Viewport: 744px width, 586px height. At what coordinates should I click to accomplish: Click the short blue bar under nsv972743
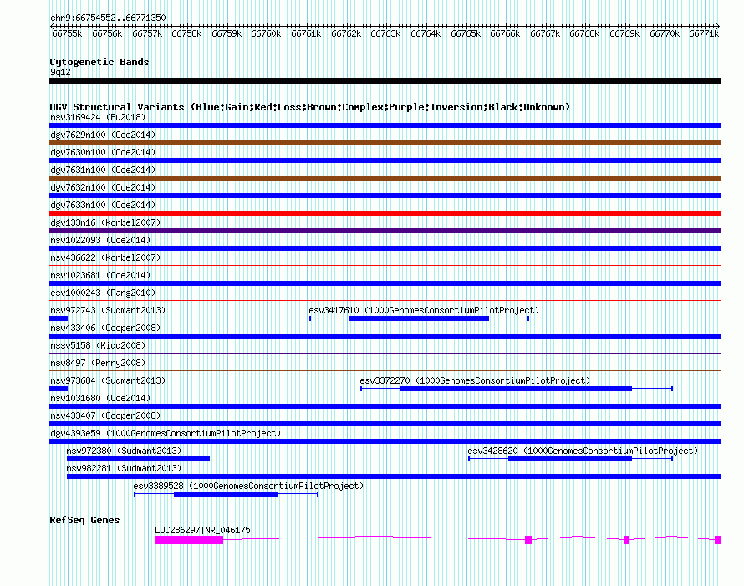(59, 318)
